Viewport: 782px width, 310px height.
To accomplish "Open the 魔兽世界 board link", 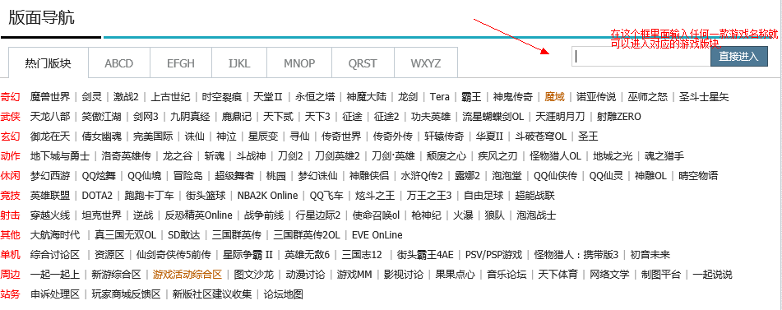I will (50, 97).
